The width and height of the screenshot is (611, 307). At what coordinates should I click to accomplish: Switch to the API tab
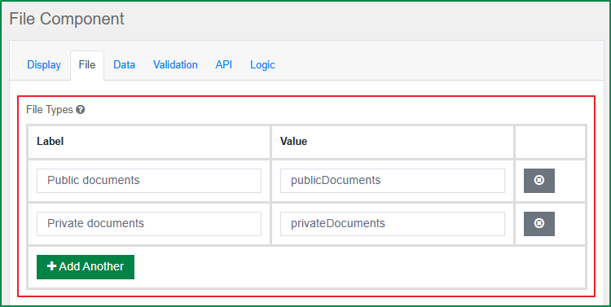point(224,64)
